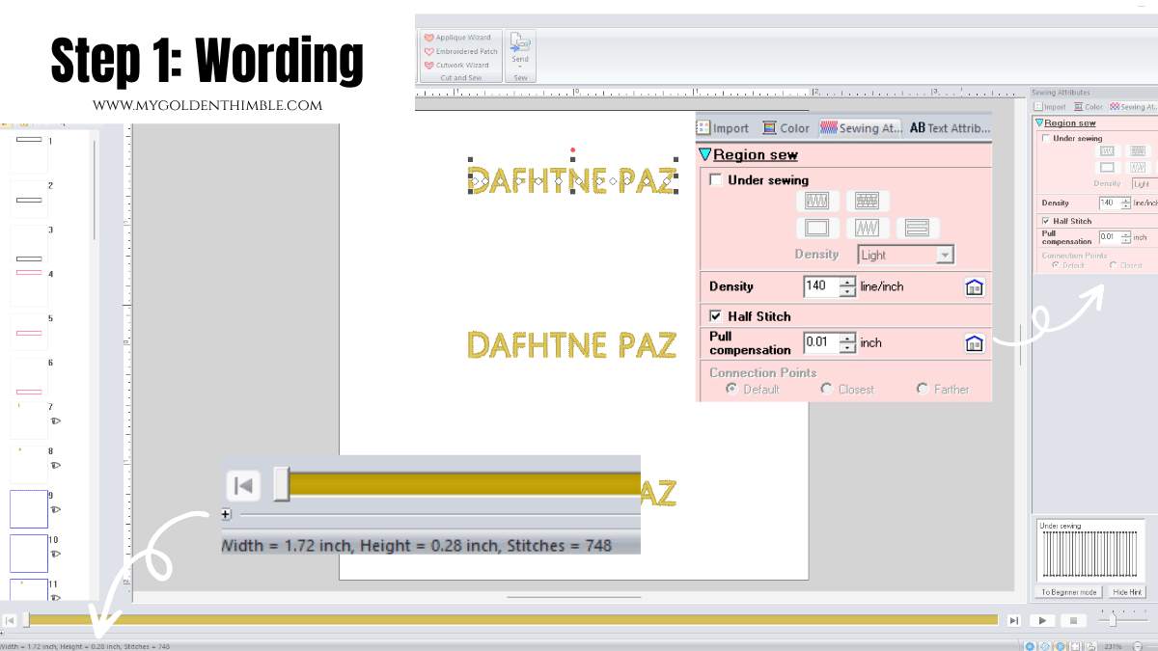This screenshot has height=651, width=1158.
Task: Open the Applique Wizard
Action: click(459, 37)
